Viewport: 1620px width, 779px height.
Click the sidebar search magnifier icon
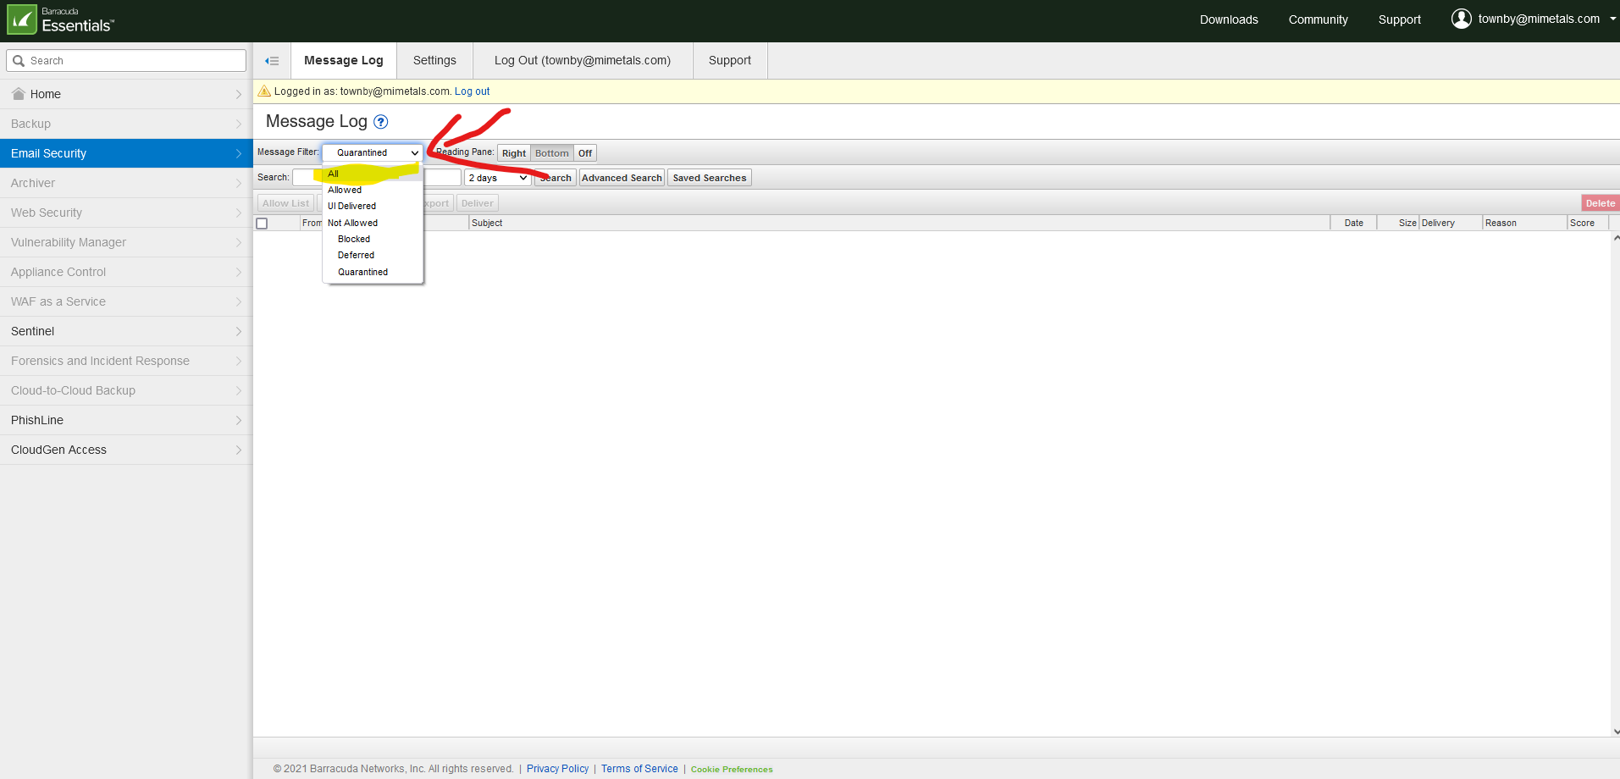point(19,61)
